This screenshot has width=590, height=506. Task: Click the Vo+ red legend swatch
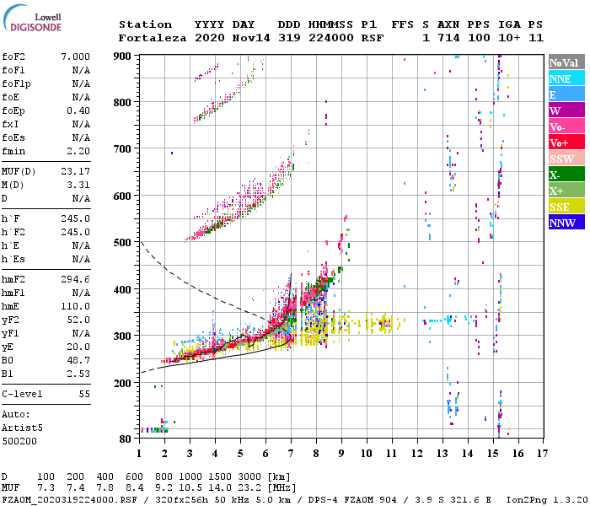[566, 143]
